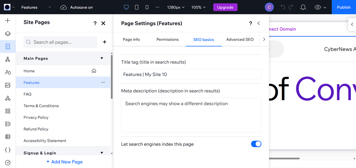The width and height of the screenshot is (356, 168).
Task: Open the Site Structure sidebar icon
Action: click(x=8, y=60)
